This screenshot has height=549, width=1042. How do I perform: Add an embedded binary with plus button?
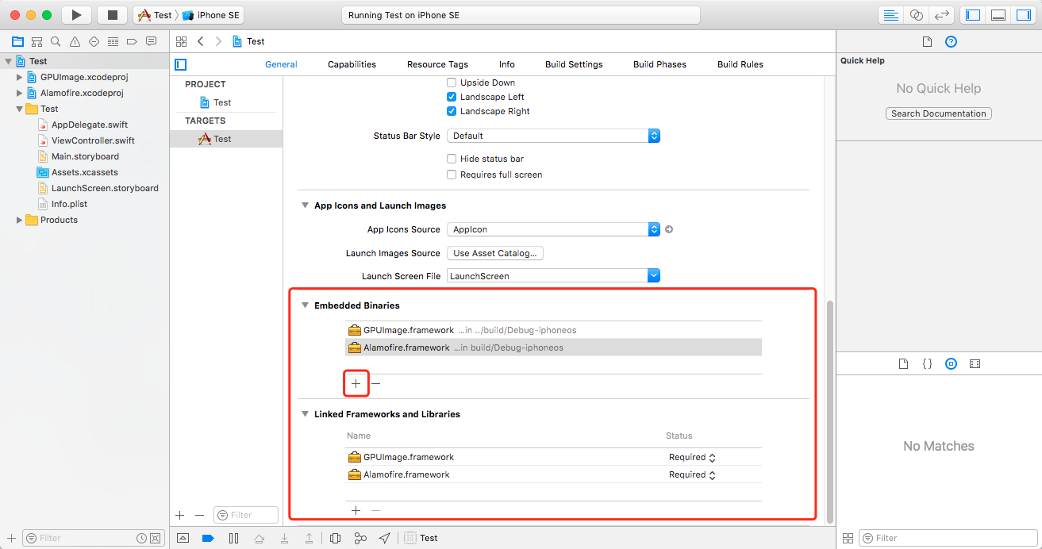pyautogui.click(x=356, y=384)
